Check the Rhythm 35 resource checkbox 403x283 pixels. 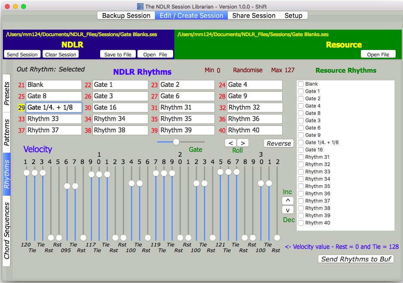point(301,186)
